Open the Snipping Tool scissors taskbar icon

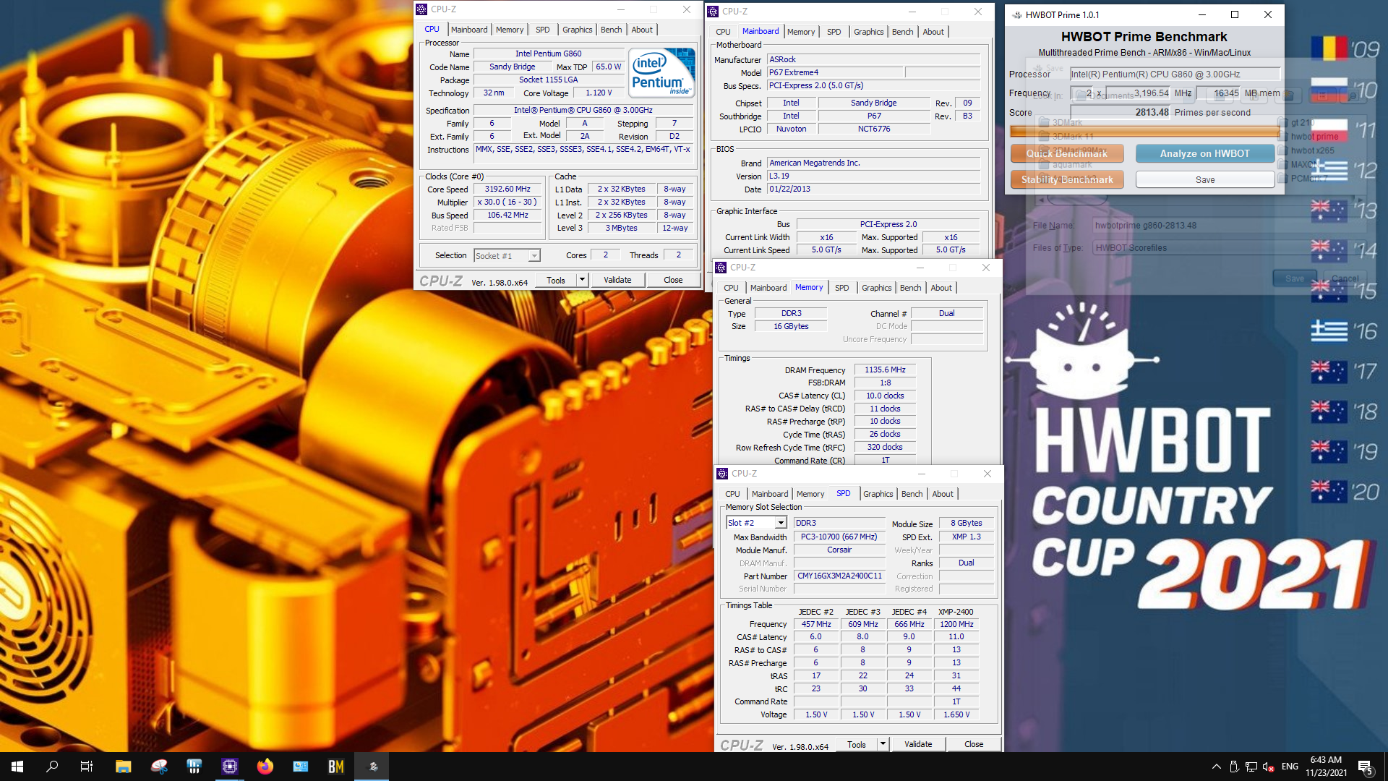point(159,767)
